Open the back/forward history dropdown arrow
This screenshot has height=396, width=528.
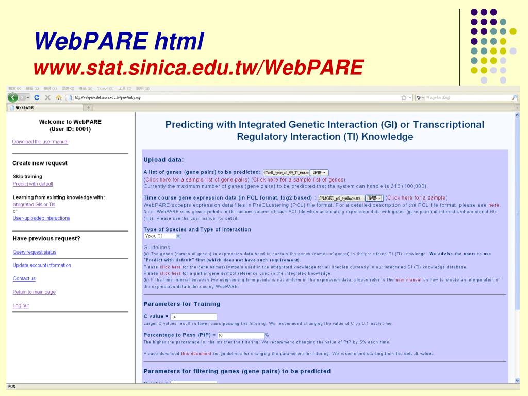(28, 97)
